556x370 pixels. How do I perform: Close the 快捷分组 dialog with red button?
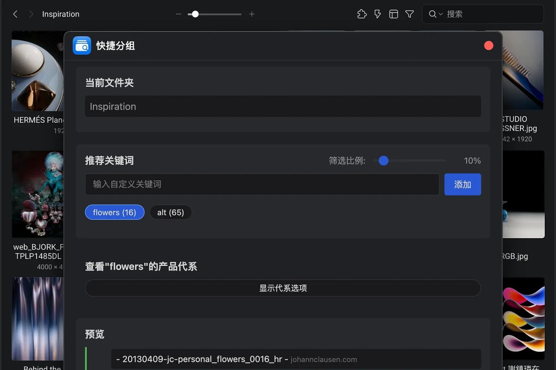pos(489,46)
